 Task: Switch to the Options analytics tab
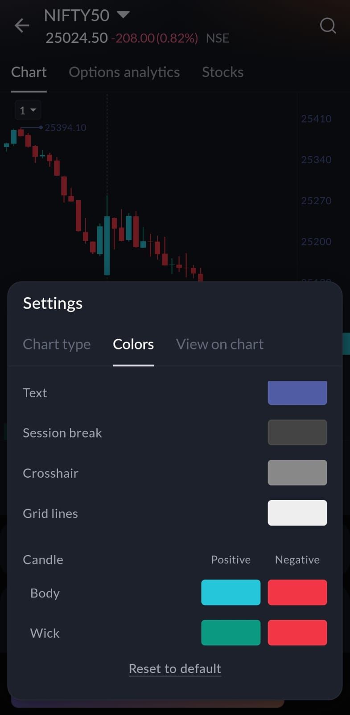click(124, 72)
